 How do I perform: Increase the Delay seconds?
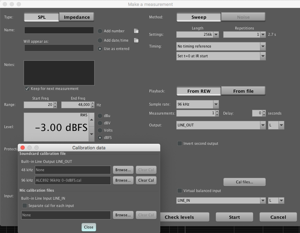264,112
